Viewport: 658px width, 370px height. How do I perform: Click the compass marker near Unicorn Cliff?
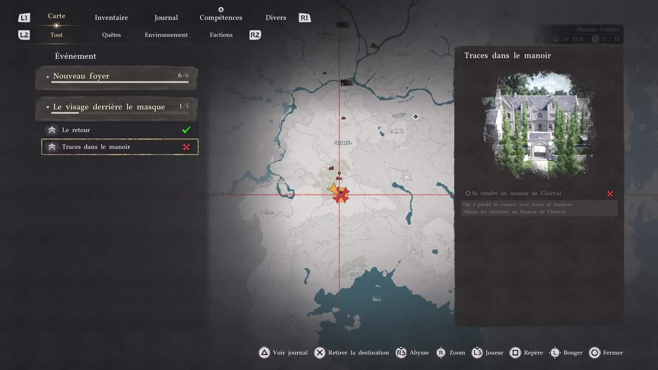tap(416, 117)
